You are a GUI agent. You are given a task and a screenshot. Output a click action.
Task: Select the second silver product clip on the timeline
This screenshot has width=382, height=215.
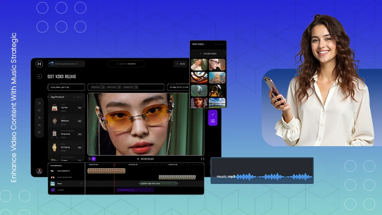coord(177,177)
